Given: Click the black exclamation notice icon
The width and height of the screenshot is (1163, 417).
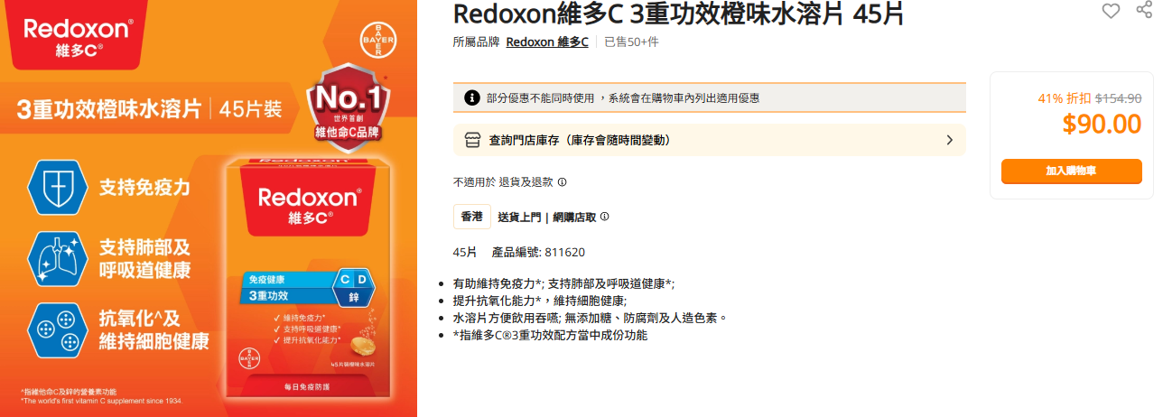Looking at the screenshot, I should [471, 97].
